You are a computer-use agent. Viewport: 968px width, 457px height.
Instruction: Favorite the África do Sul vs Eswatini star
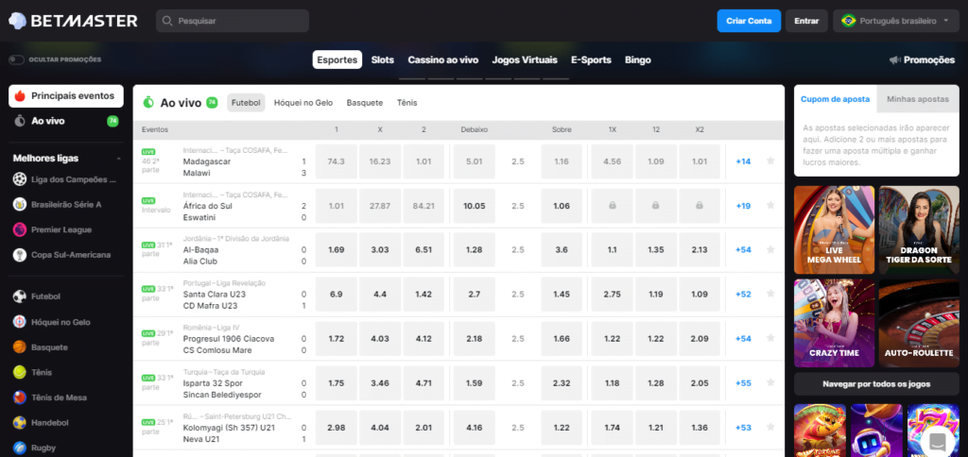click(770, 206)
